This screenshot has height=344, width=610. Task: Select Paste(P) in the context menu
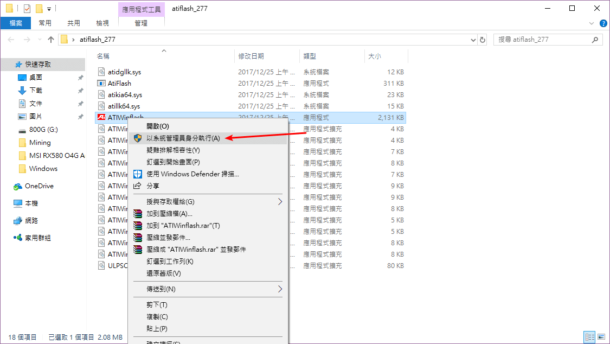pyautogui.click(x=209, y=328)
